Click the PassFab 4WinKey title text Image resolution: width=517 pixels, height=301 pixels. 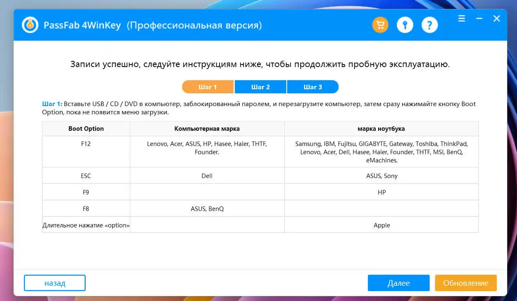point(82,25)
